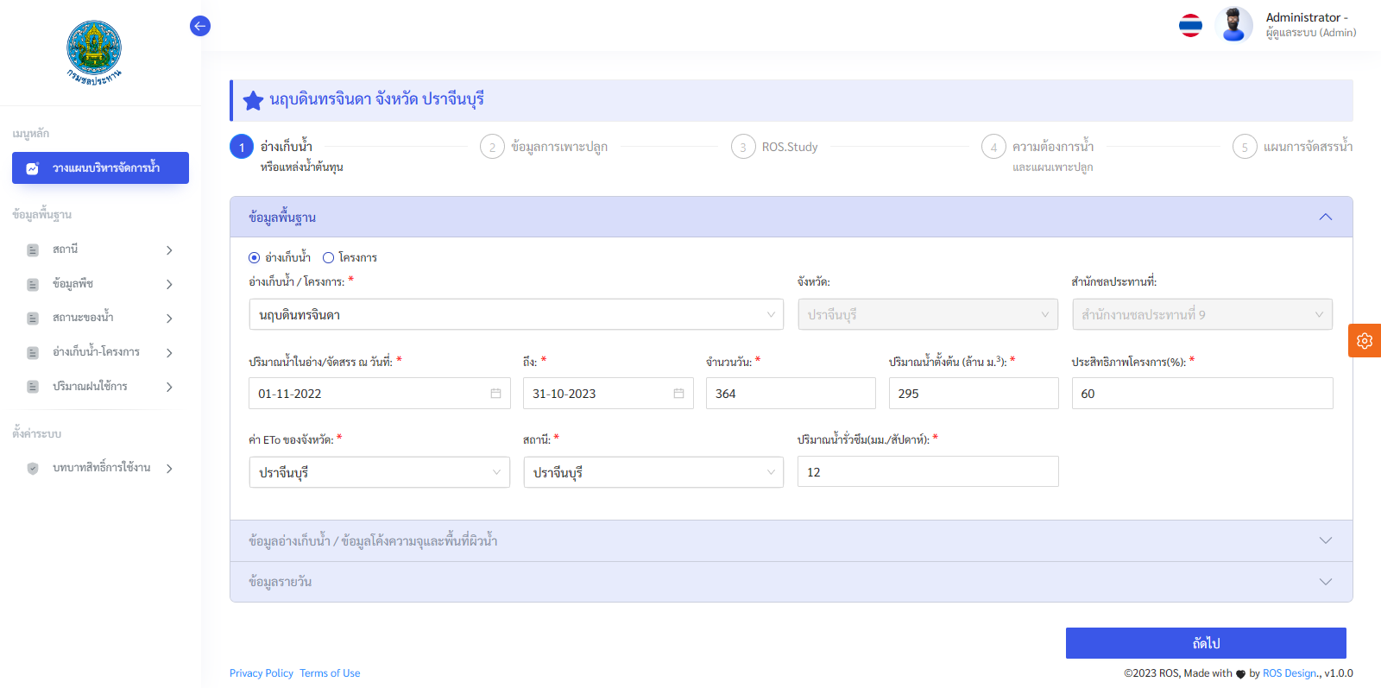Click the ถัดไป next button
The height and width of the screenshot is (688, 1381).
click(x=1205, y=643)
